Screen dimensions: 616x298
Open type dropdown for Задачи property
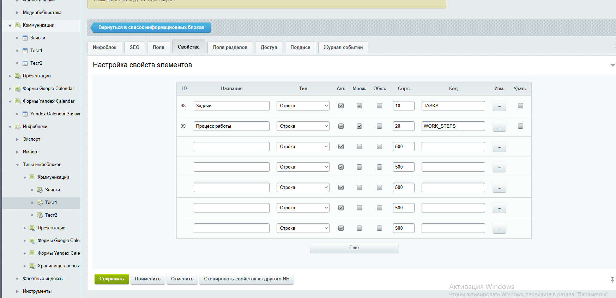[x=303, y=106]
